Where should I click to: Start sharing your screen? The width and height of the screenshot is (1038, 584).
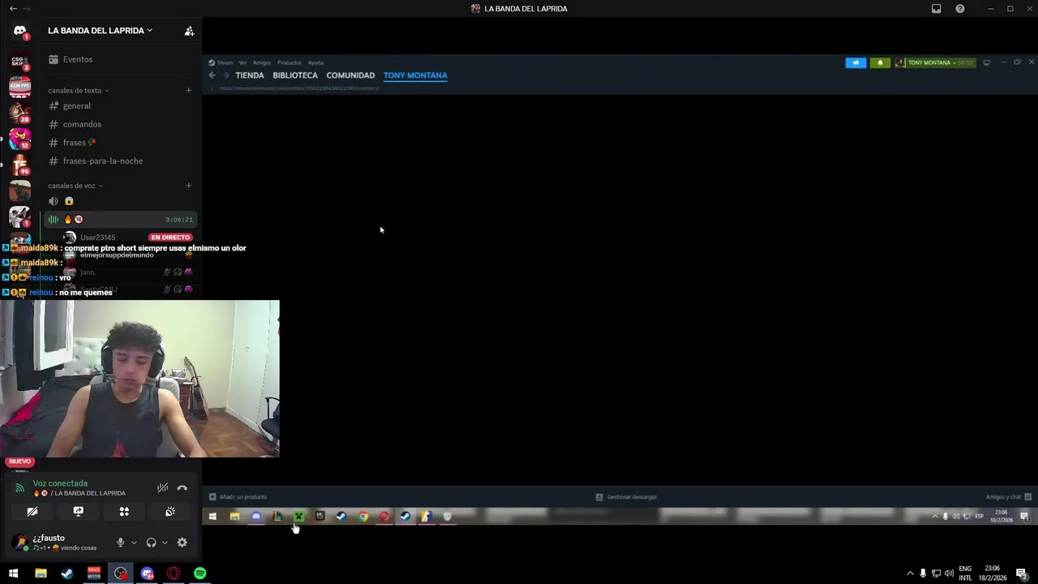click(x=78, y=512)
